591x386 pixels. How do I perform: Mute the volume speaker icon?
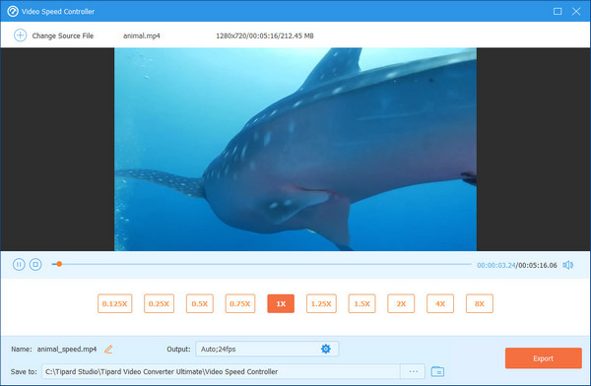point(568,265)
